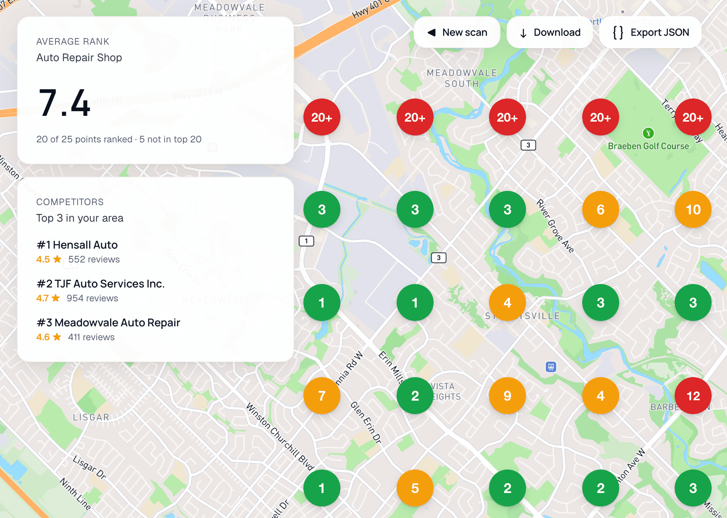Select the rank 2 marker beside Vista Heights
Screen dimensions: 727x518
[x=415, y=396]
